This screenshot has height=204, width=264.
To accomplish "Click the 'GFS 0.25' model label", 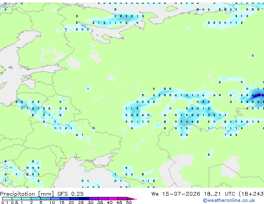I will 70,194.
